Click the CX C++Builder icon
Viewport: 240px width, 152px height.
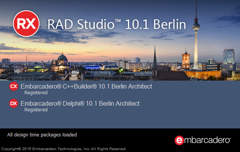pyautogui.click(x=14, y=86)
